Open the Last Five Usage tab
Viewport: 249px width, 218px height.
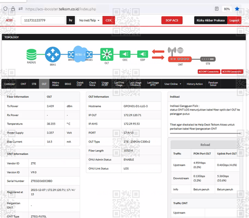(x=119, y=84)
